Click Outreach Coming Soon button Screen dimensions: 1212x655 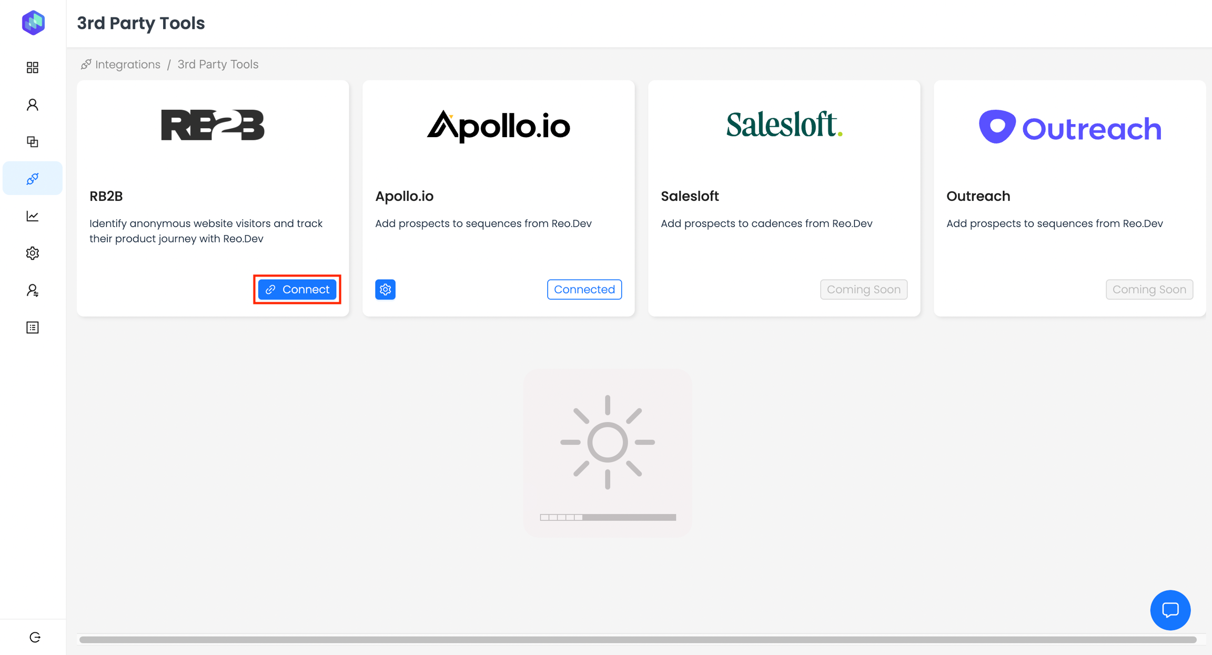pos(1149,289)
